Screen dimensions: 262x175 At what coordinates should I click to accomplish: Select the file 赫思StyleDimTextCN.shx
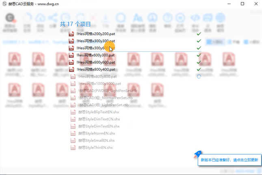click(99, 119)
